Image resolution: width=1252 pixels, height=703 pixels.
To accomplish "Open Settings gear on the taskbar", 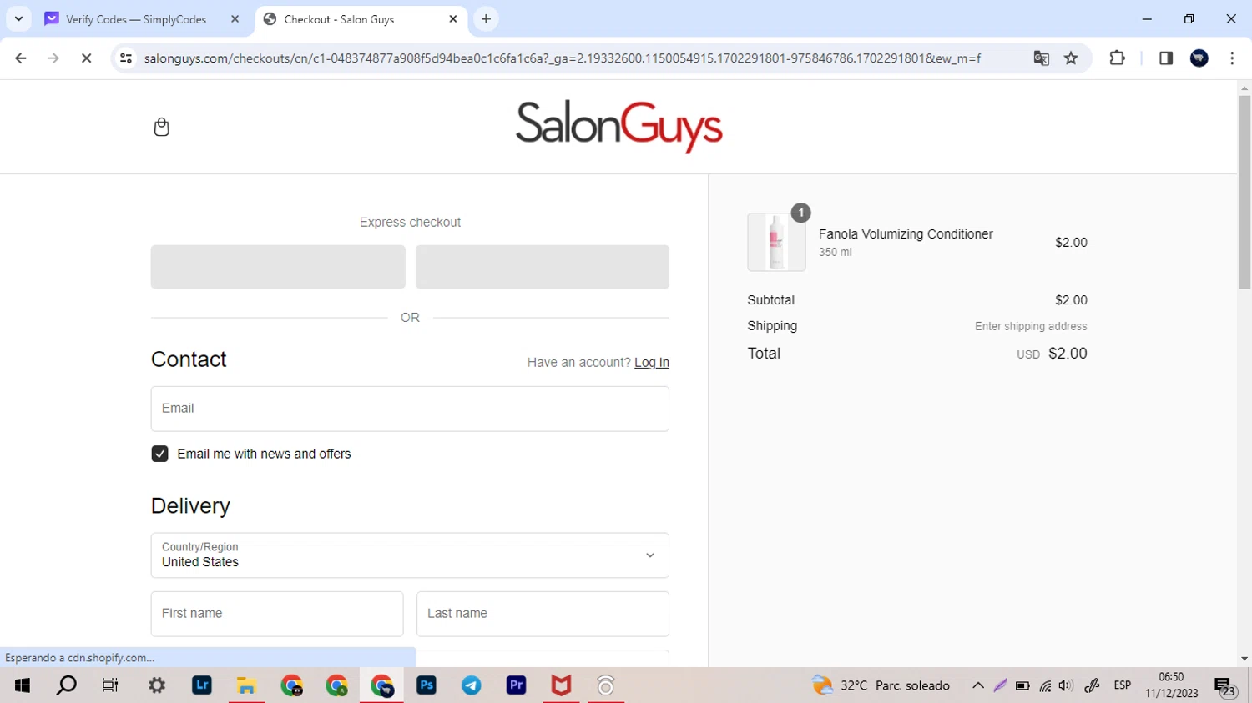I will pos(157,685).
